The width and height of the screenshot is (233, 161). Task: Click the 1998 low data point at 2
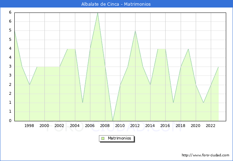point(29,85)
